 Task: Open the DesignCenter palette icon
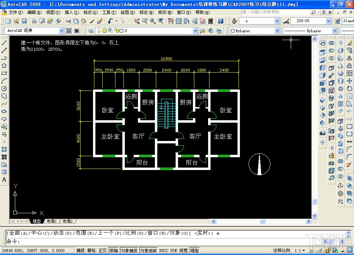tap(179, 21)
